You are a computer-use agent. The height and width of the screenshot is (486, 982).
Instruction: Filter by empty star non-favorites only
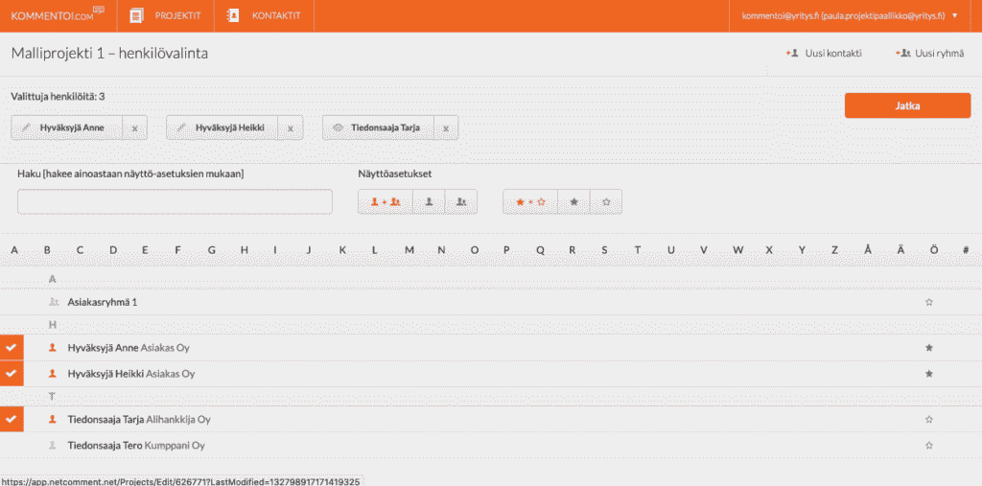(x=606, y=202)
